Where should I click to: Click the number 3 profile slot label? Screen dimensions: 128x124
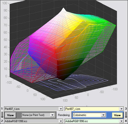tap(126, 109)
